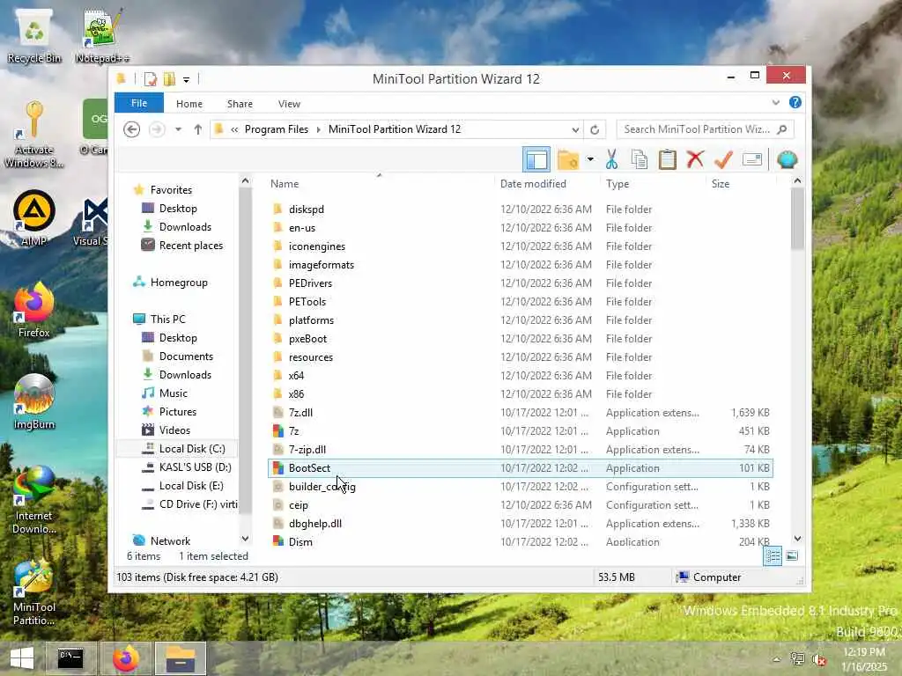Viewport: 902px width, 676px height.
Task: Open the File tab
Action: [138, 103]
